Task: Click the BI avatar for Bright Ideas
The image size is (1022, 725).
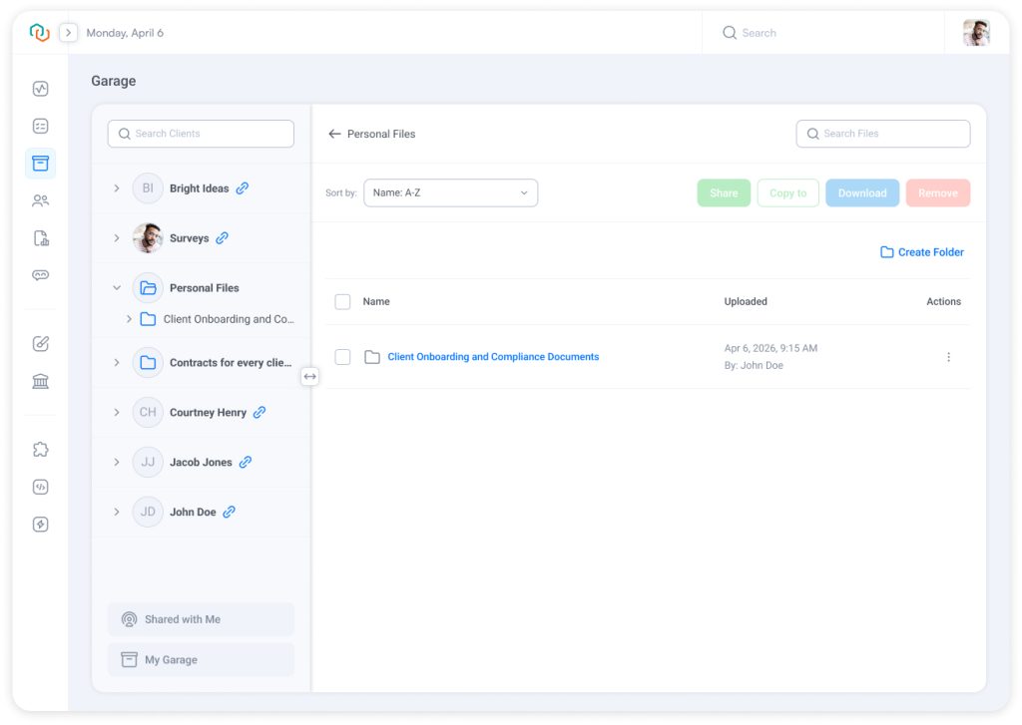Action: [x=148, y=188]
